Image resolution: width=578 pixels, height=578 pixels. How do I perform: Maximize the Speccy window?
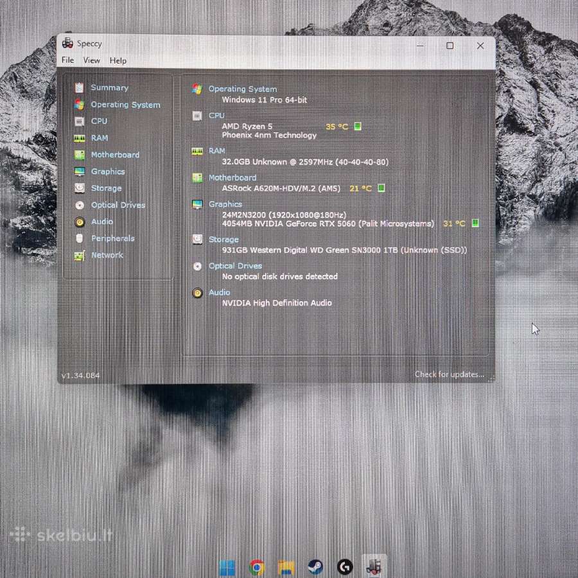pos(450,46)
